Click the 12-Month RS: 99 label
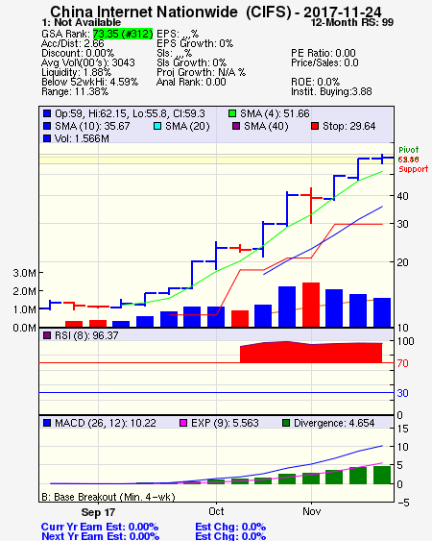The image size is (432, 541). coord(352,22)
